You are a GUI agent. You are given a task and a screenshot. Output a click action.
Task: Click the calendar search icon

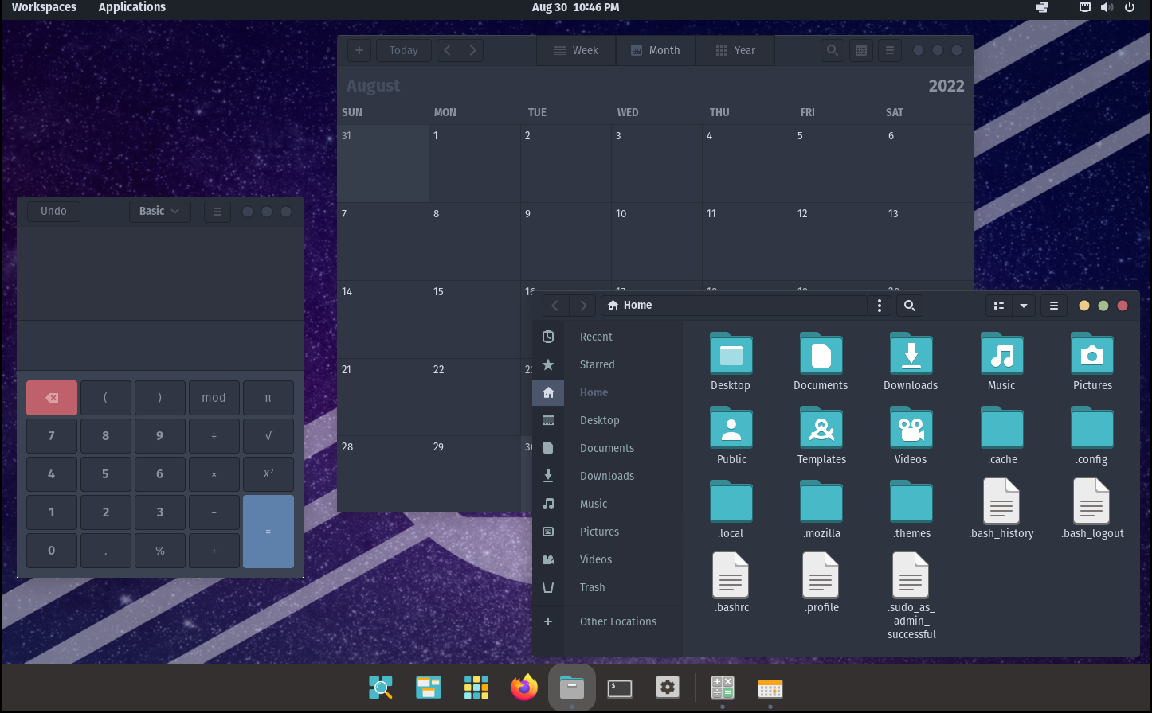pyautogui.click(x=833, y=50)
